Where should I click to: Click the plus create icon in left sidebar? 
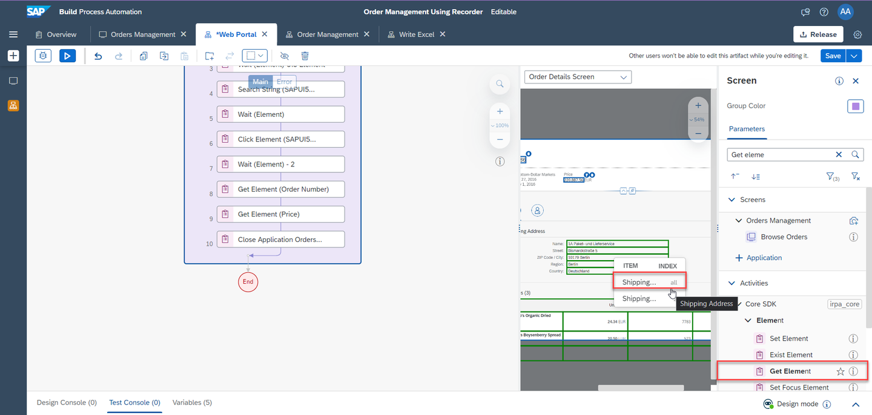(13, 56)
